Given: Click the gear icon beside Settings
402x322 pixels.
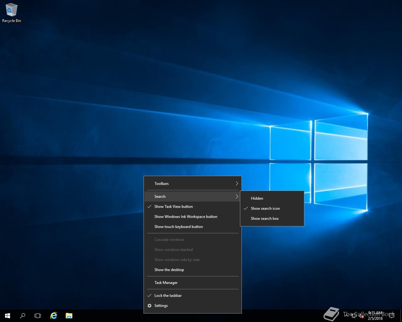Looking at the screenshot, I should (x=149, y=306).
